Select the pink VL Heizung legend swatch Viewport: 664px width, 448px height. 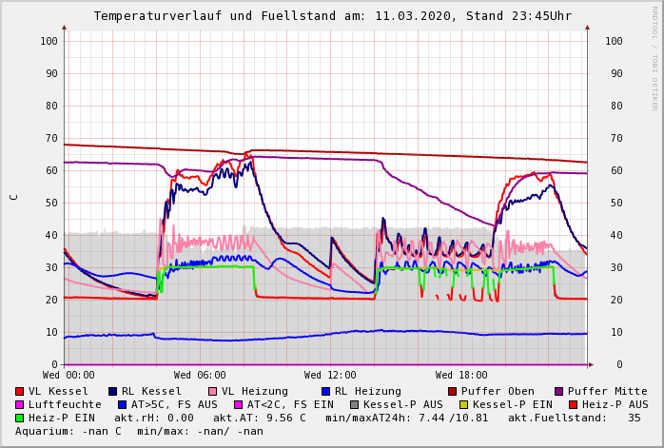212,391
